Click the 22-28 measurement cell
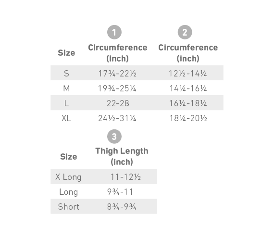This screenshot has height=226, width=274. [118, 103]
